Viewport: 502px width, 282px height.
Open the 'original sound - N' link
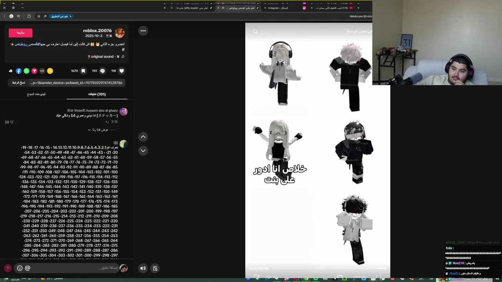[x=106, y=57]
